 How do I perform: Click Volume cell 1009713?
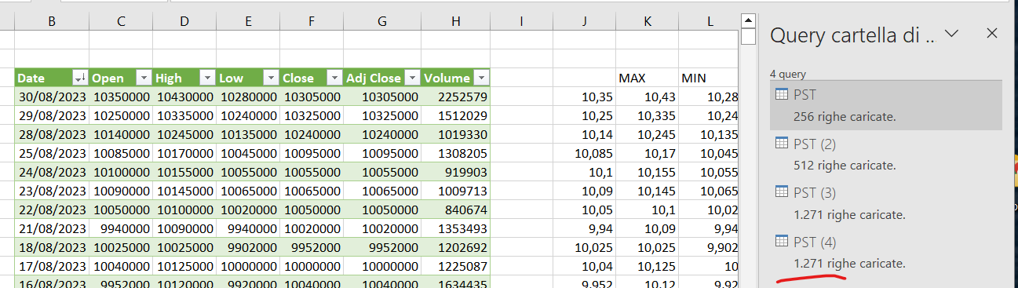tap(456, 191)
